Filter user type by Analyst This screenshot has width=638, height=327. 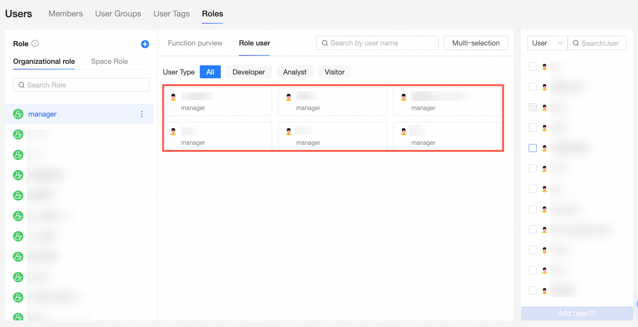[x=295, y=72]
